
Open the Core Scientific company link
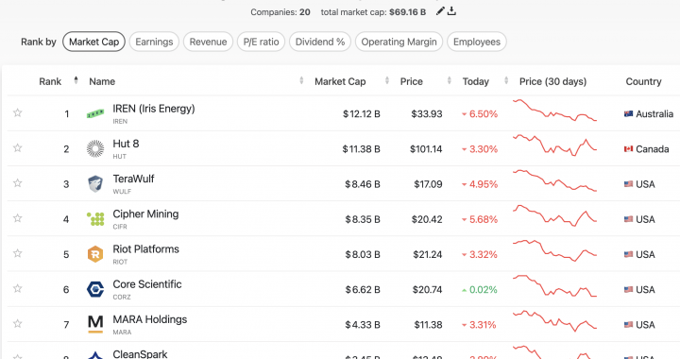pyautogui.click(x=147, y=284)
